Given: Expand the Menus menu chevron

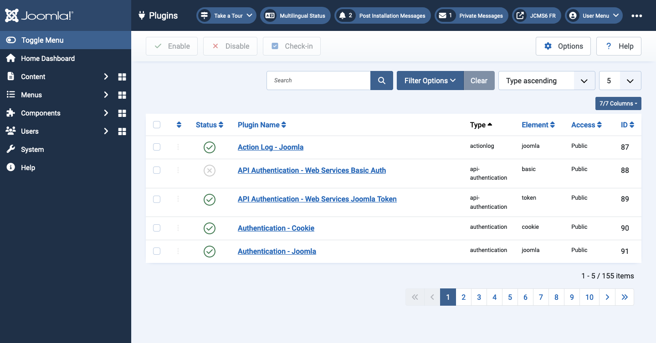Looking at the screenshot, I should click(106, 95).
